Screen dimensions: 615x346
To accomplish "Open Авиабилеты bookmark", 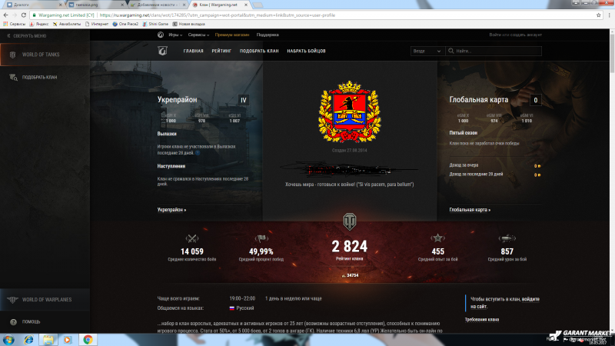I will pyautogui.click(x=67, y=24).
